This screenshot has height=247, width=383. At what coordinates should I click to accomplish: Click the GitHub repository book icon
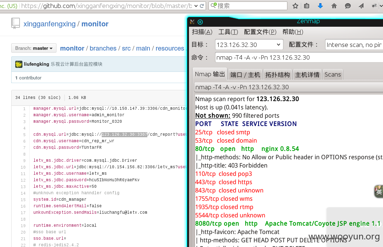click(16, 23)
